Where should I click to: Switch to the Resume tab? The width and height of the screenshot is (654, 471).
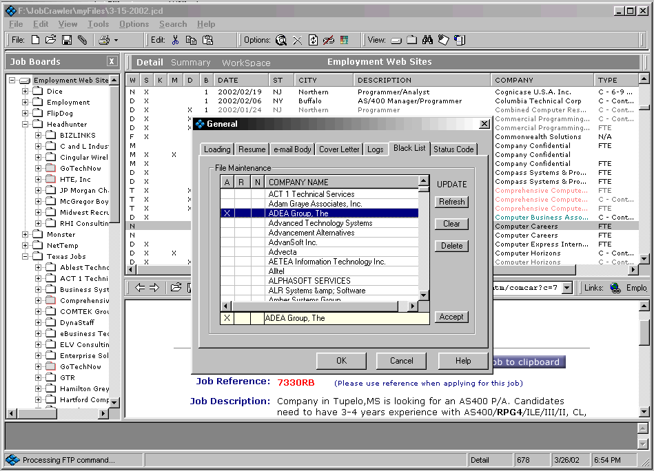(252, 149)
